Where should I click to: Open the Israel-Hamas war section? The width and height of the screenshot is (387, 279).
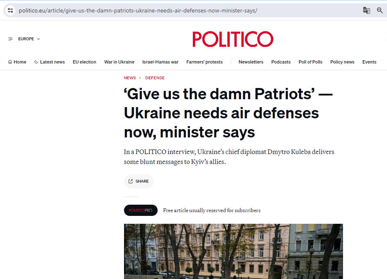pos(160,62)
